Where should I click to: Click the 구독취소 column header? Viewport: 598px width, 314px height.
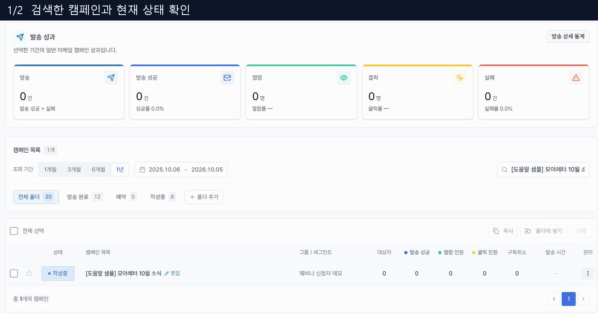pyautogui.click(x=517, y=252)
